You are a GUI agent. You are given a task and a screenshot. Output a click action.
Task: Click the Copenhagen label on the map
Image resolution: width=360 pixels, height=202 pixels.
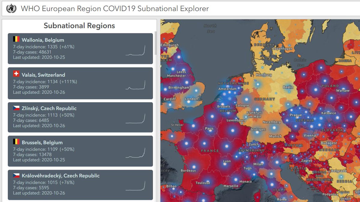tap(282, 48)
